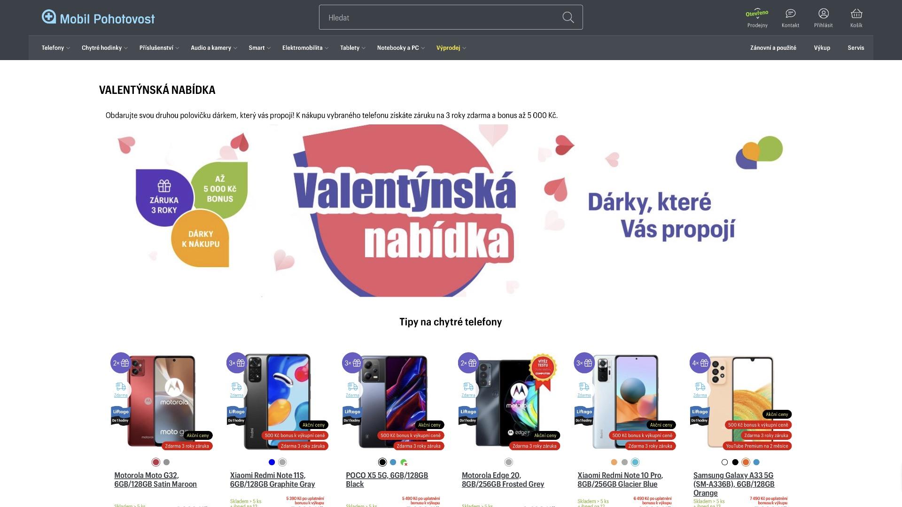Open the Zánovní a použité menu item
The height and width of the screenshot is (507, 902).
click(x=773, y=48)
